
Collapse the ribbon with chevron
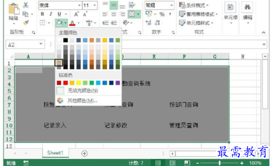tap(263, 32)
